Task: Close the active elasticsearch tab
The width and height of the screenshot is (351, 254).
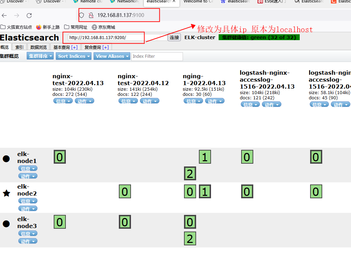Action: [174, 1]
